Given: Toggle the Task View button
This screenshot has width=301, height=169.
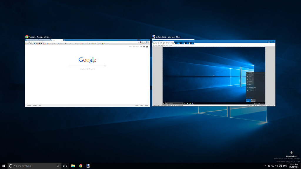Looking at the screenshot, I should click(x=65, y=166).
